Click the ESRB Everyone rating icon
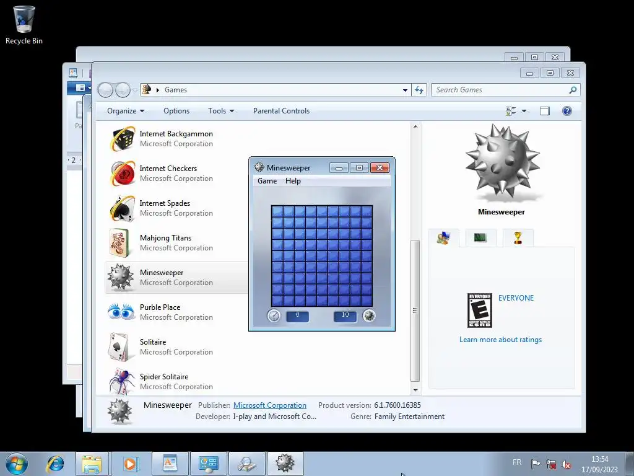Image resolution: width=634 pixels, height=476 pixels. click(x=480, y=310)
